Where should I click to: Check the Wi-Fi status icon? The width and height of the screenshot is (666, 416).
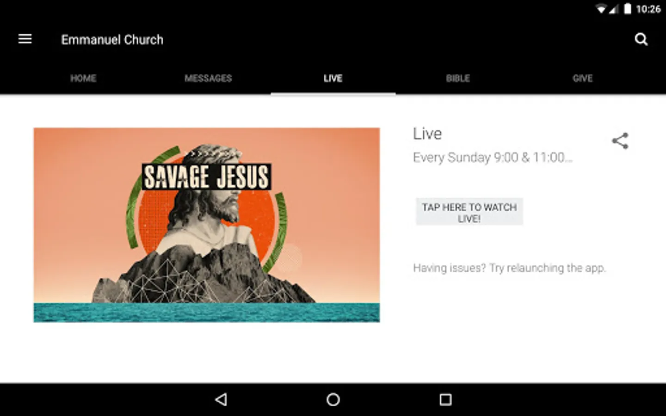point(601,9)
